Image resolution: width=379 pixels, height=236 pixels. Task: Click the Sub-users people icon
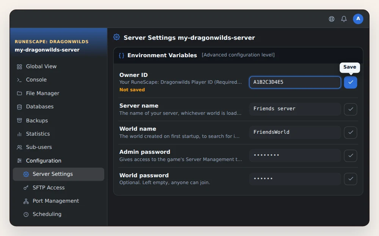point(19,147)
